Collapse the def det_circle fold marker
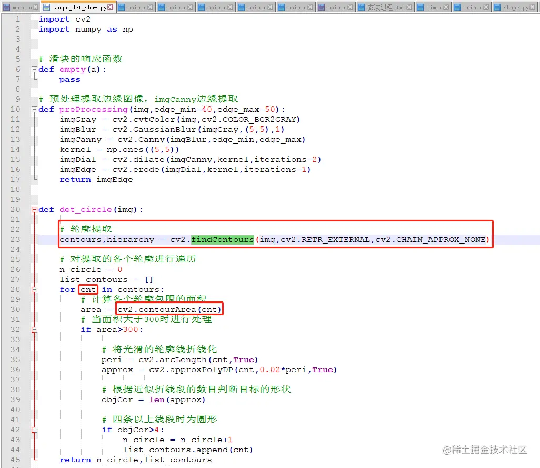The height and width of the screenshot is (468, 540). [34, 209]
